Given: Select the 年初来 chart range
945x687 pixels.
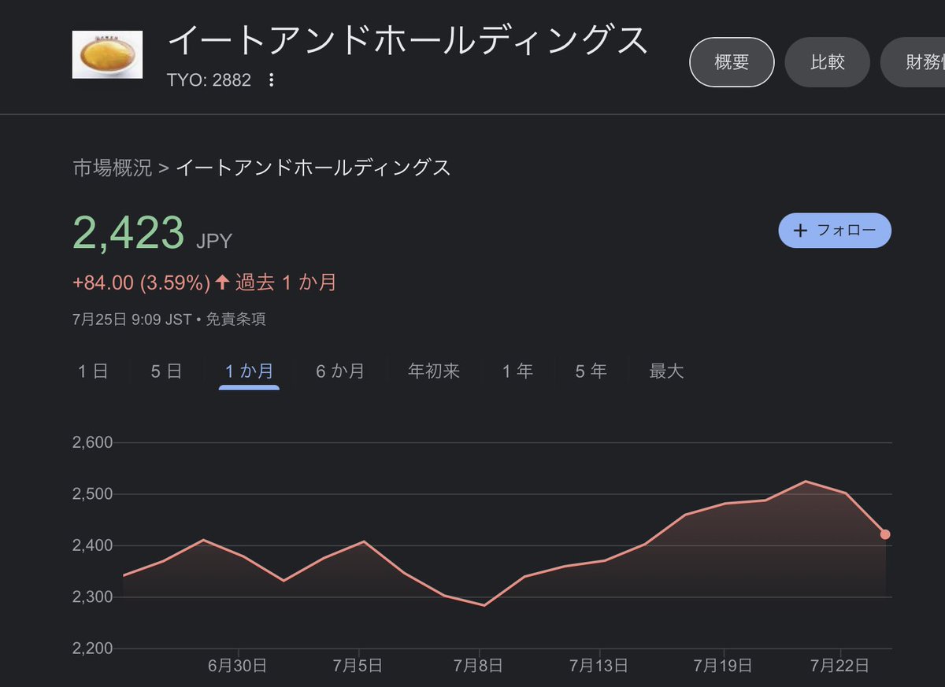Looking at the screenshot, I should 434,371.
